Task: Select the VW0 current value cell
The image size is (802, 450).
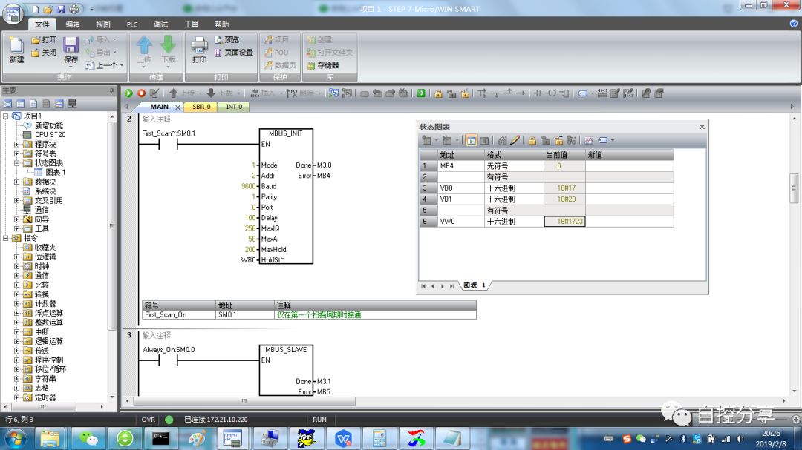Action: [564, 221]
